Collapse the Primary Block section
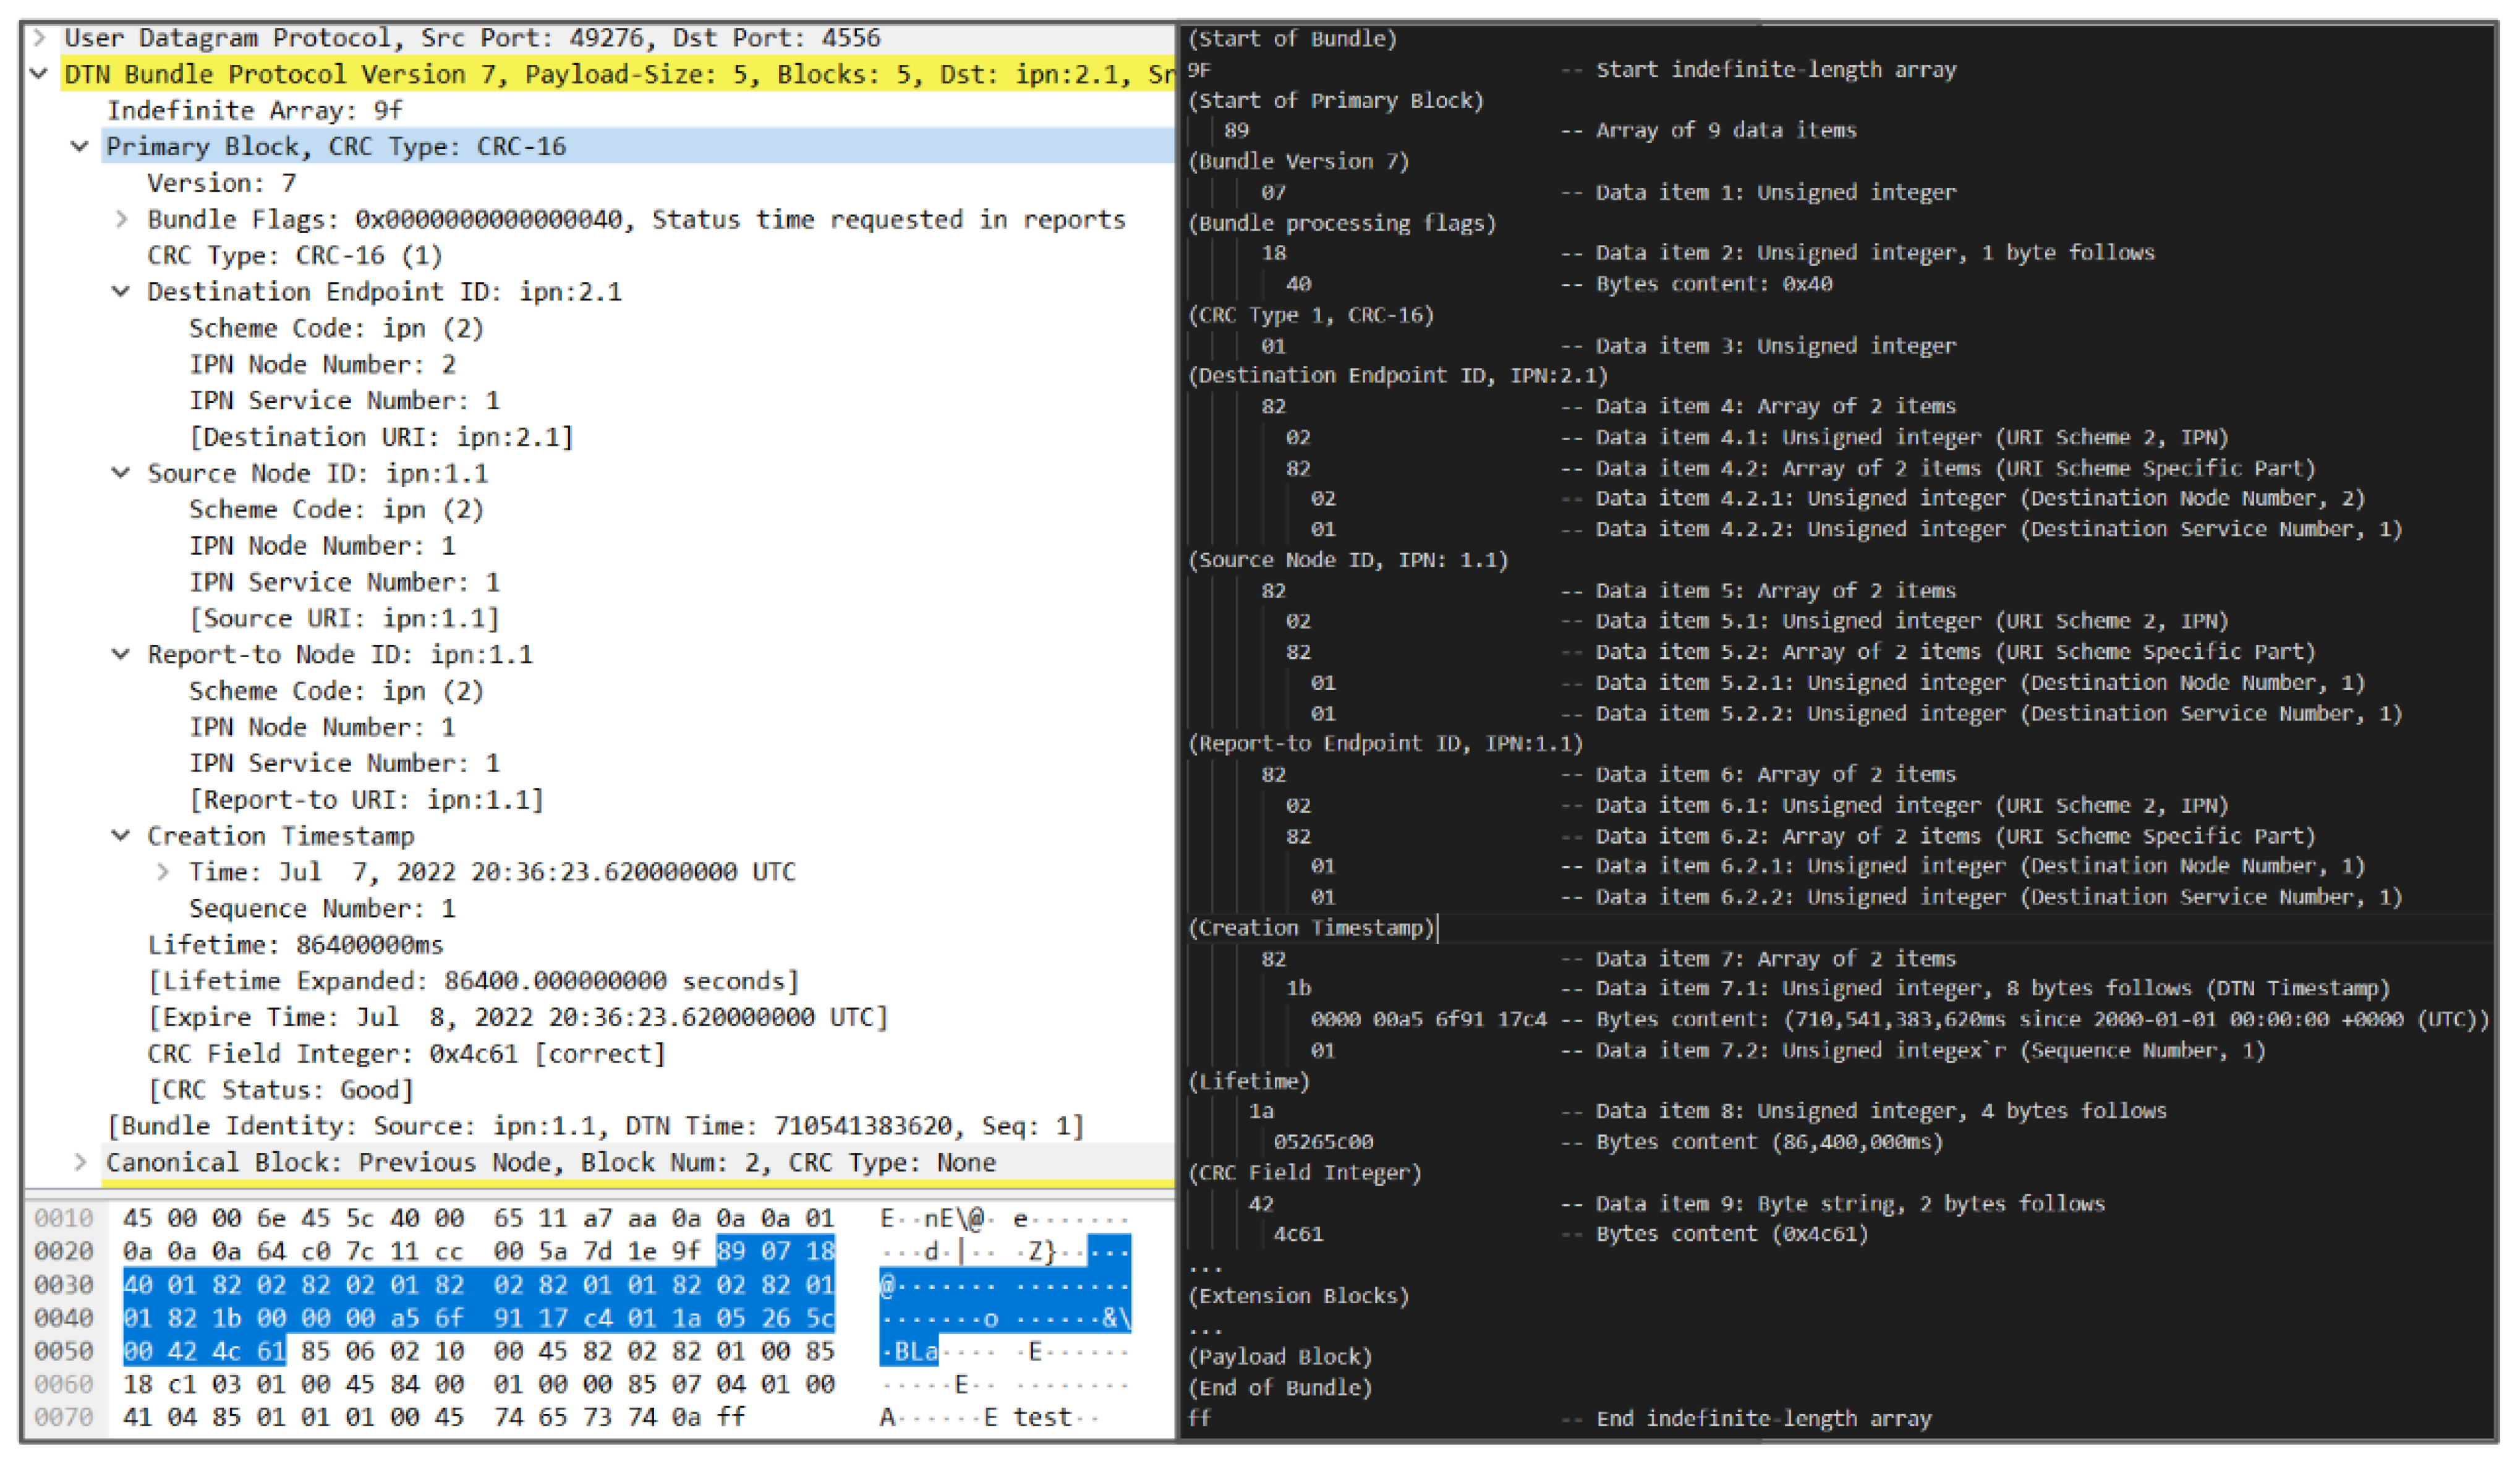Screen dimensions: 2520x1459 point(80,147)
